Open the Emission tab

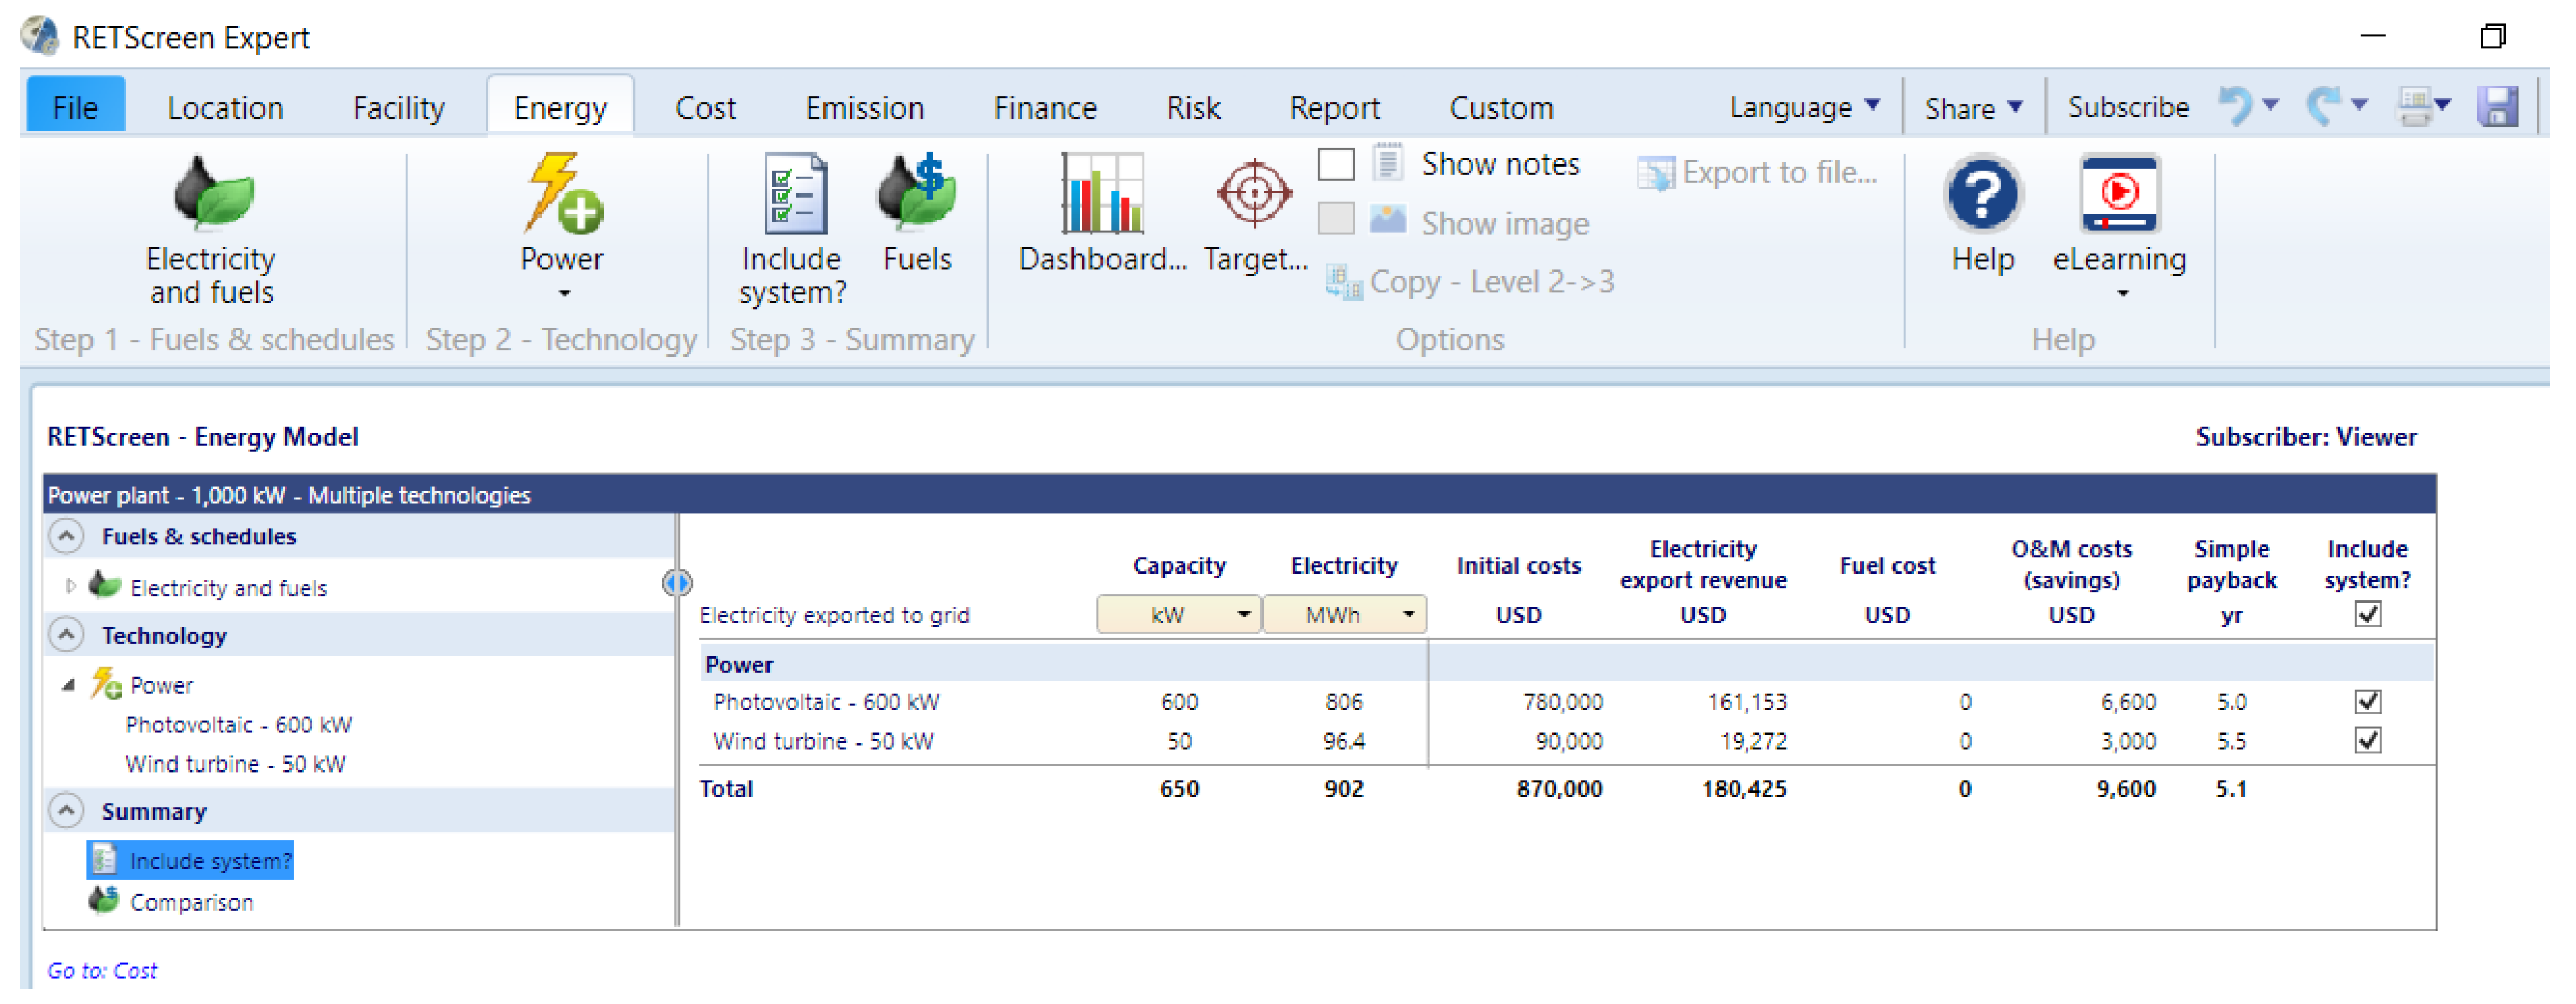coord(864,107)
